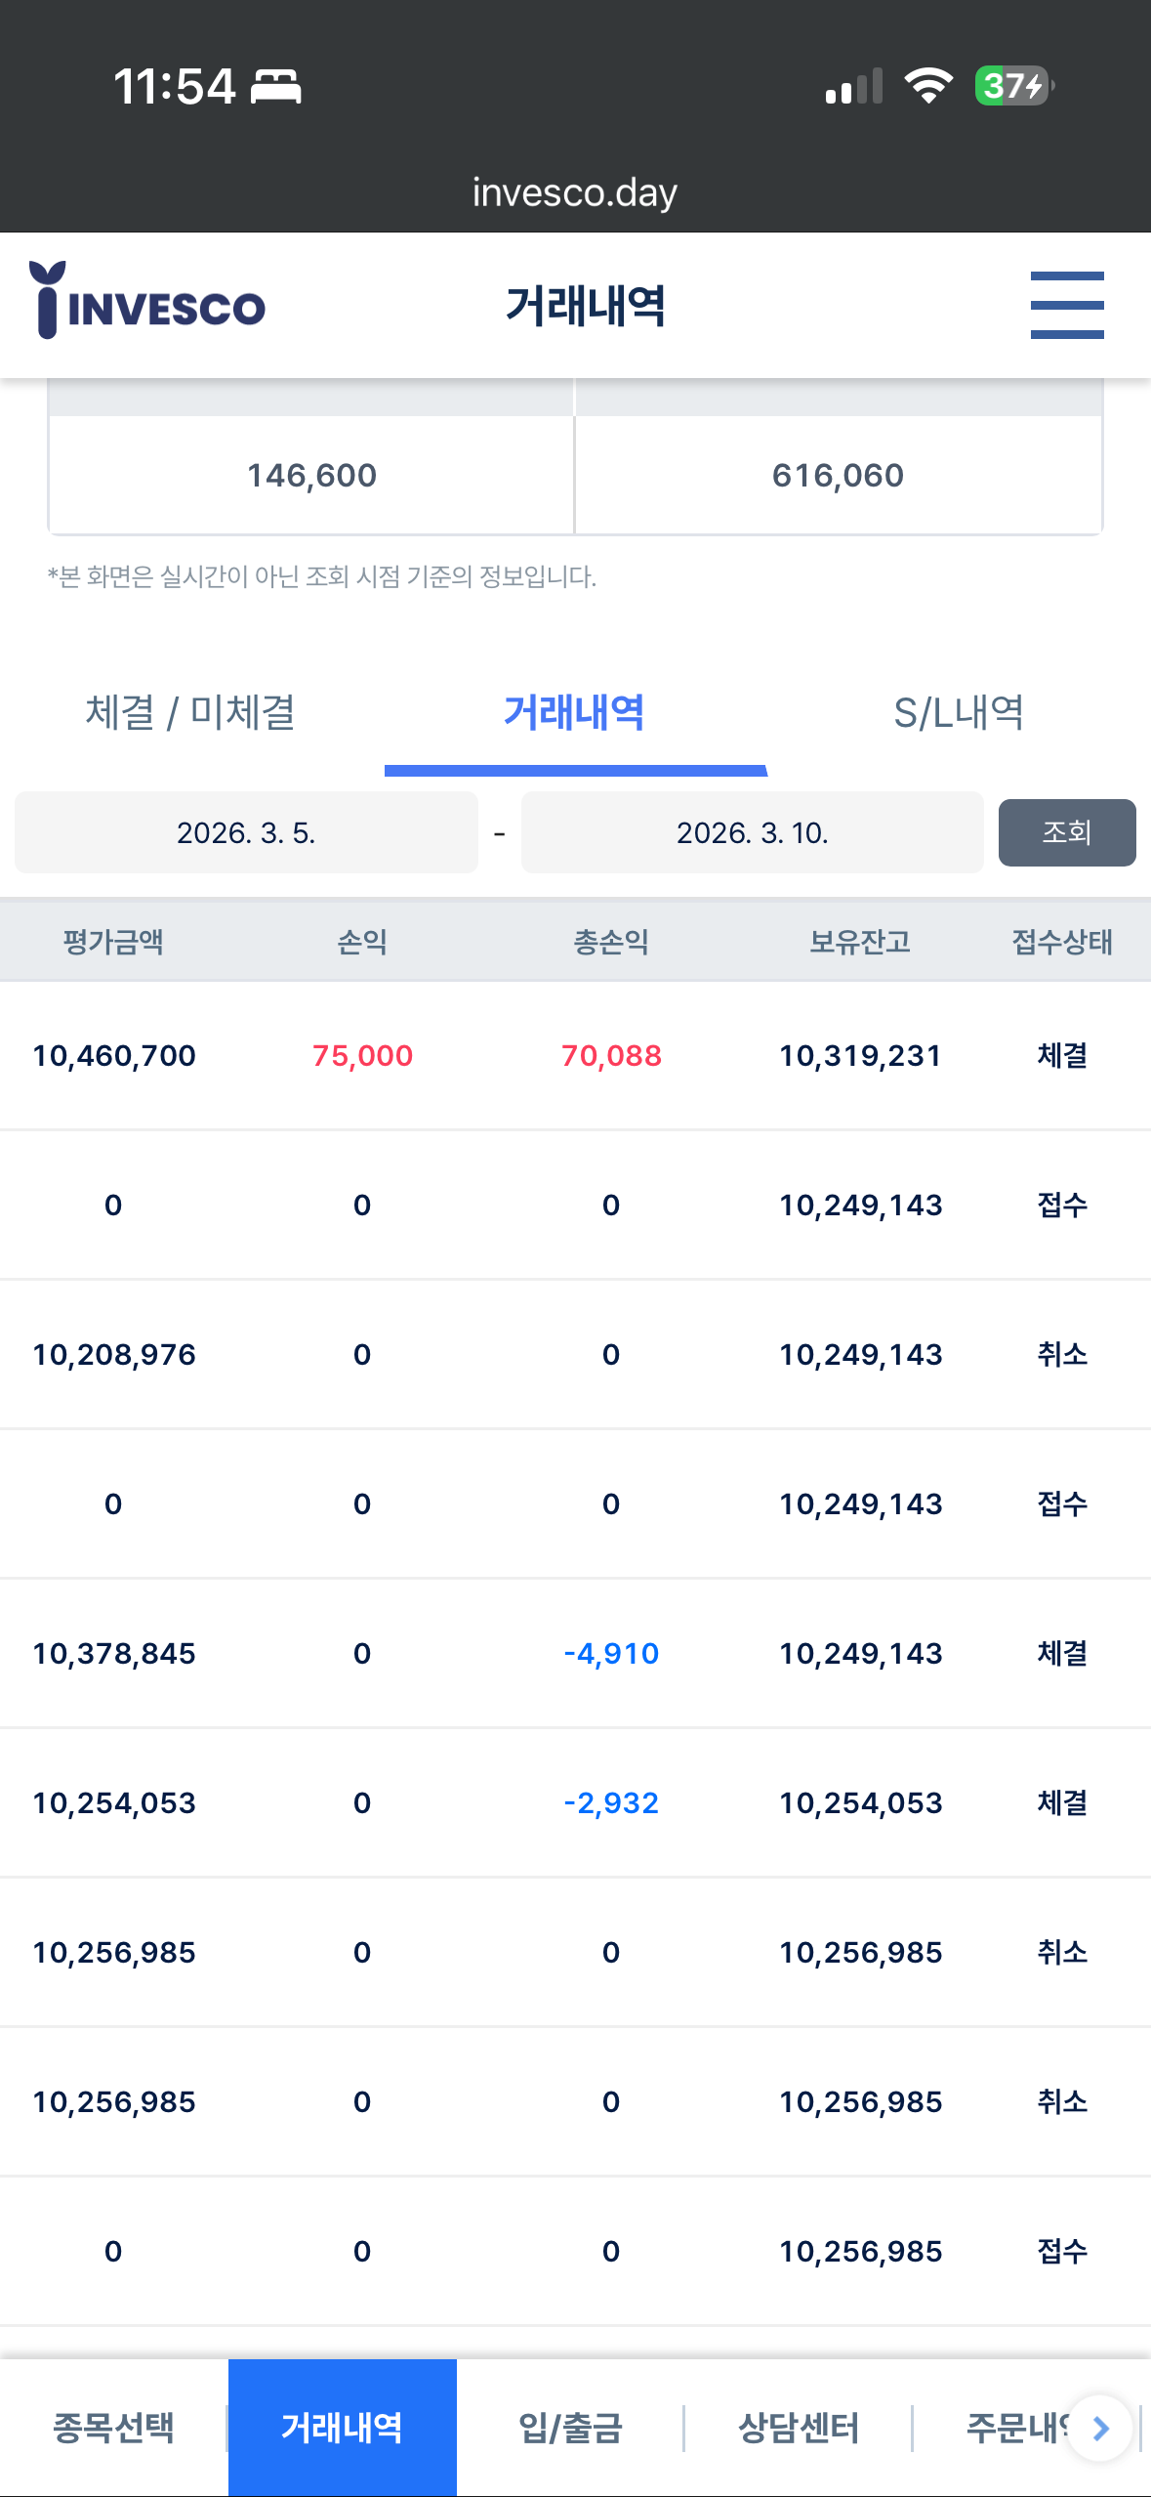Tap the right chevron arrow in bottom navigation

[x=1100, y=2428]
